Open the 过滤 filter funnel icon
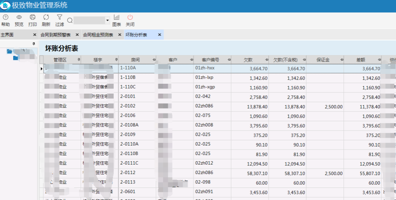The image size is (396, 200). 59,17
